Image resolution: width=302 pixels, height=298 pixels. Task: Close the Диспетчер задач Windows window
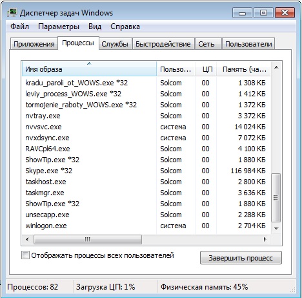(x=285, y=13)
